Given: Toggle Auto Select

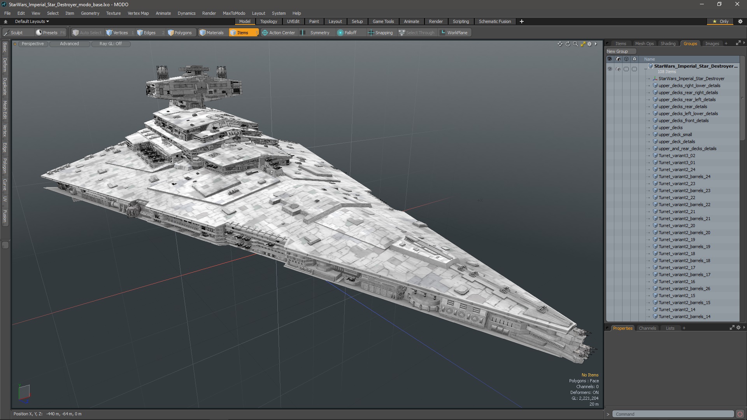Looking at the screenshot, I should click(x=87, y=33).
